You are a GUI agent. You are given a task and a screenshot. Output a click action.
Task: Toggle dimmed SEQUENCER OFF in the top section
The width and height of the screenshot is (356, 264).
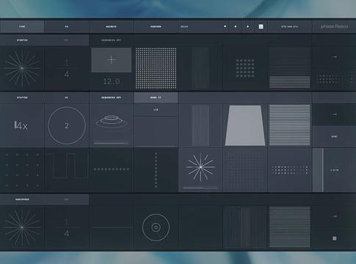tap(112, 40)
